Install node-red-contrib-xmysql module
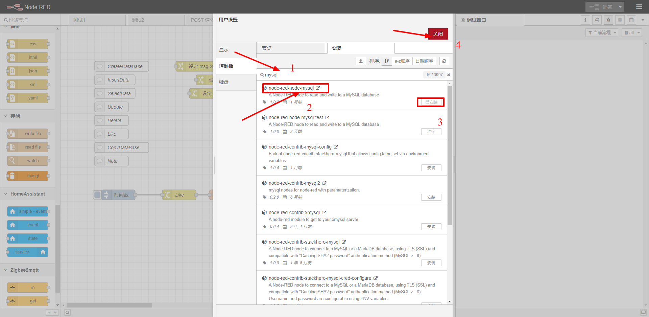This screenshot has width=649, height=317. (431, 227)
